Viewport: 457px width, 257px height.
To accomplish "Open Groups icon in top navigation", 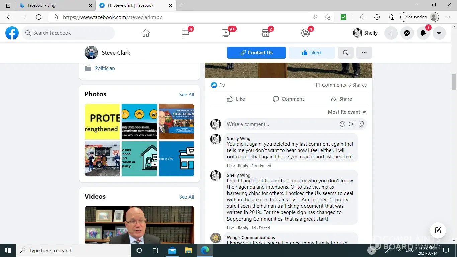I will [x=306, y=33].
